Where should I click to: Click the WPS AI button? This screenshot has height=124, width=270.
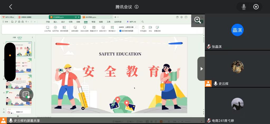click(x=131, y=22)
